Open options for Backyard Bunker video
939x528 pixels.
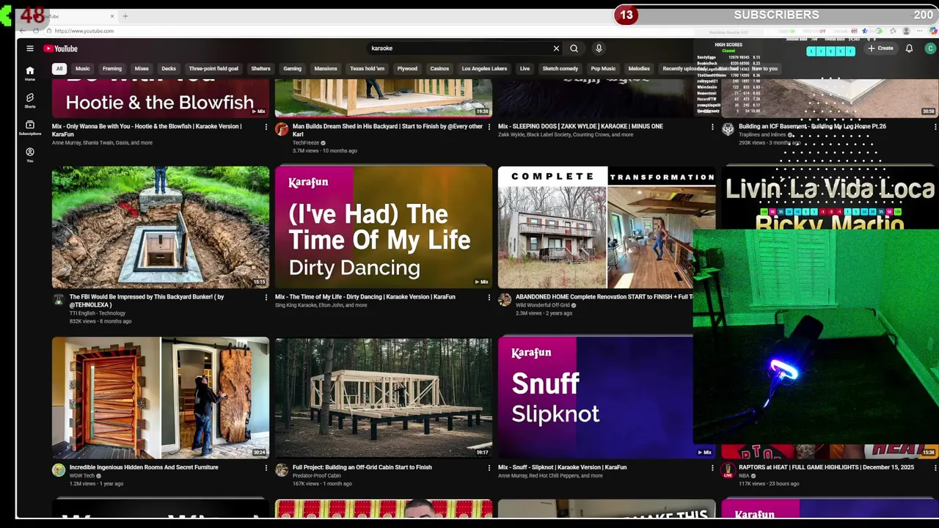point(266,298)
